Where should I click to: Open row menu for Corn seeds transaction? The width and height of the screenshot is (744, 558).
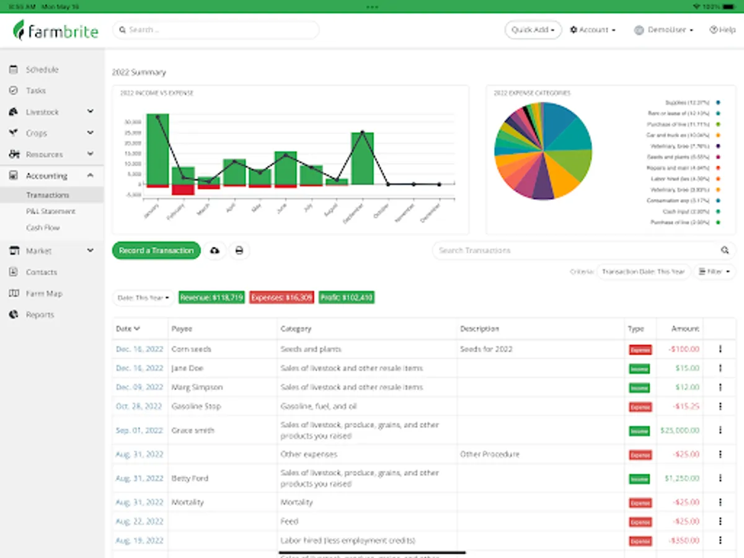coord(720,349)
